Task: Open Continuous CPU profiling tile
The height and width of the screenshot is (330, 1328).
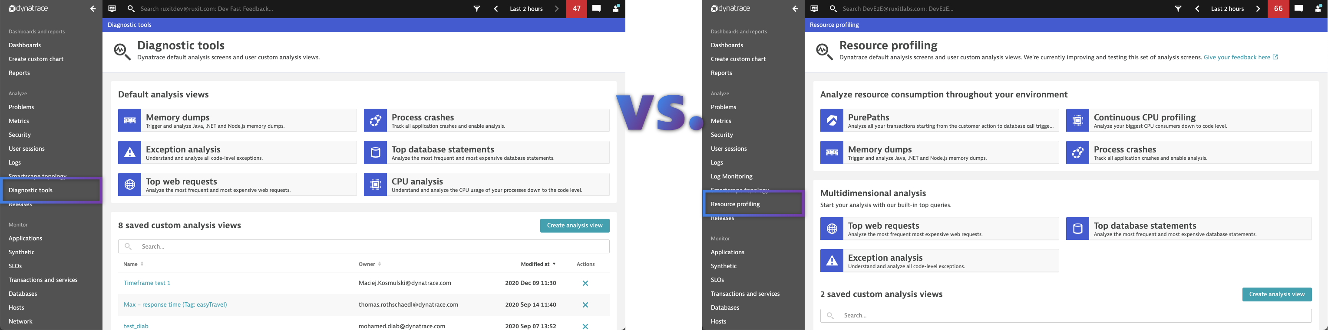Action: point(1189,120)
